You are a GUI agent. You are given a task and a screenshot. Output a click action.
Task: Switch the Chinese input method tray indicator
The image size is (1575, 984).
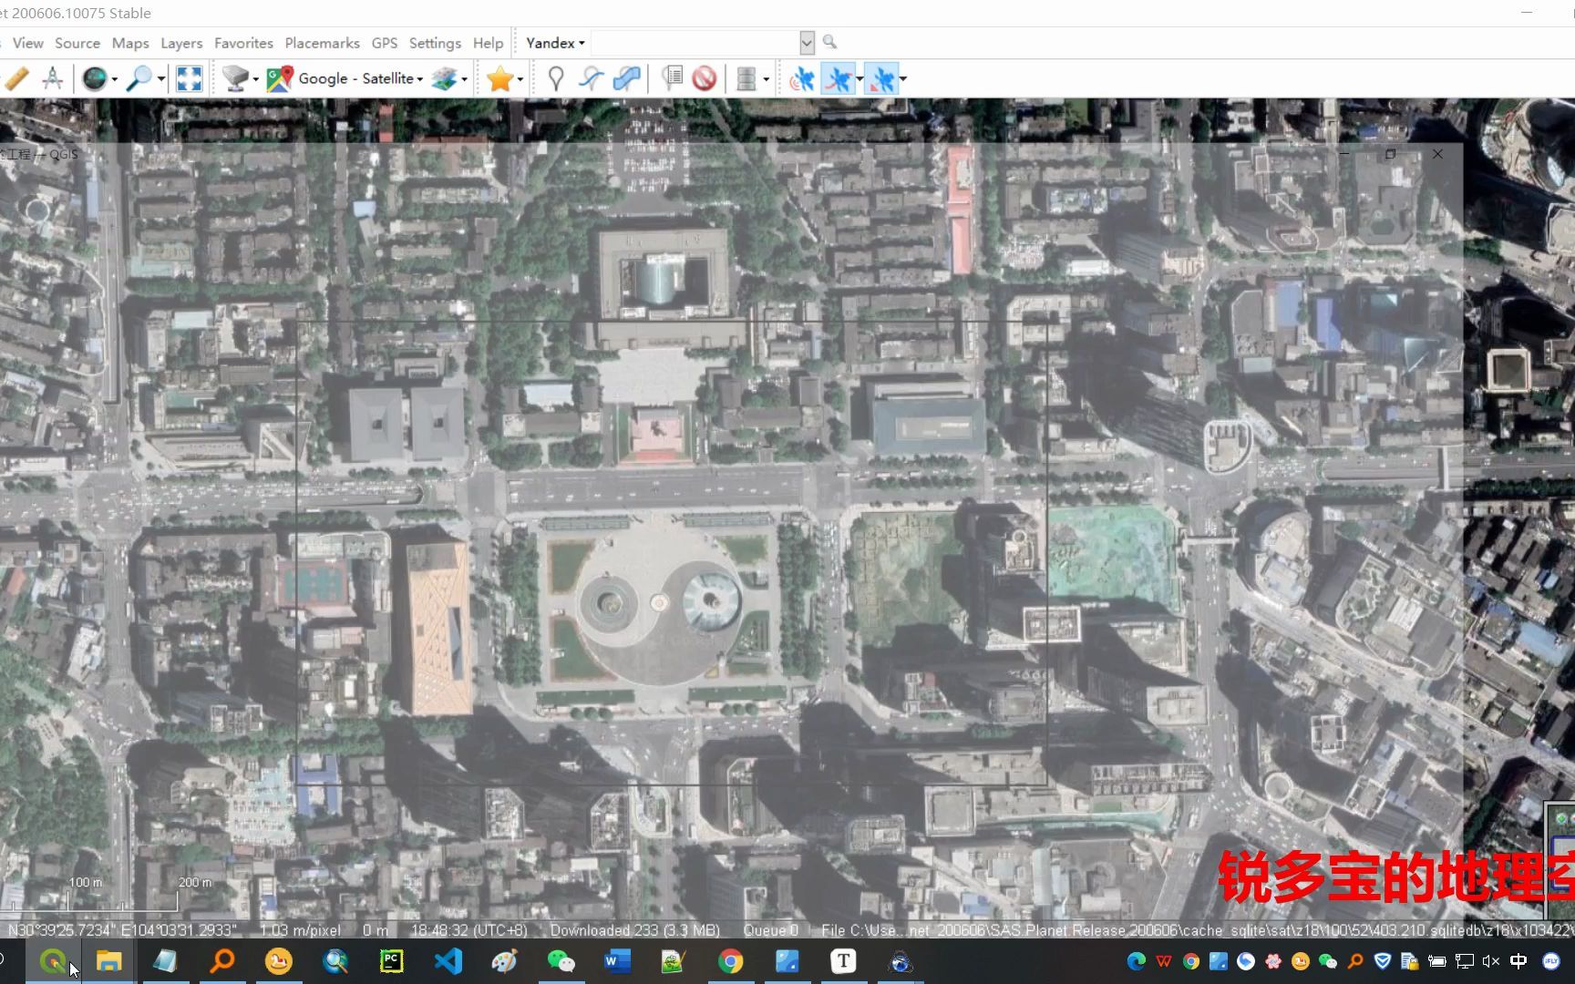(1518, 961)
